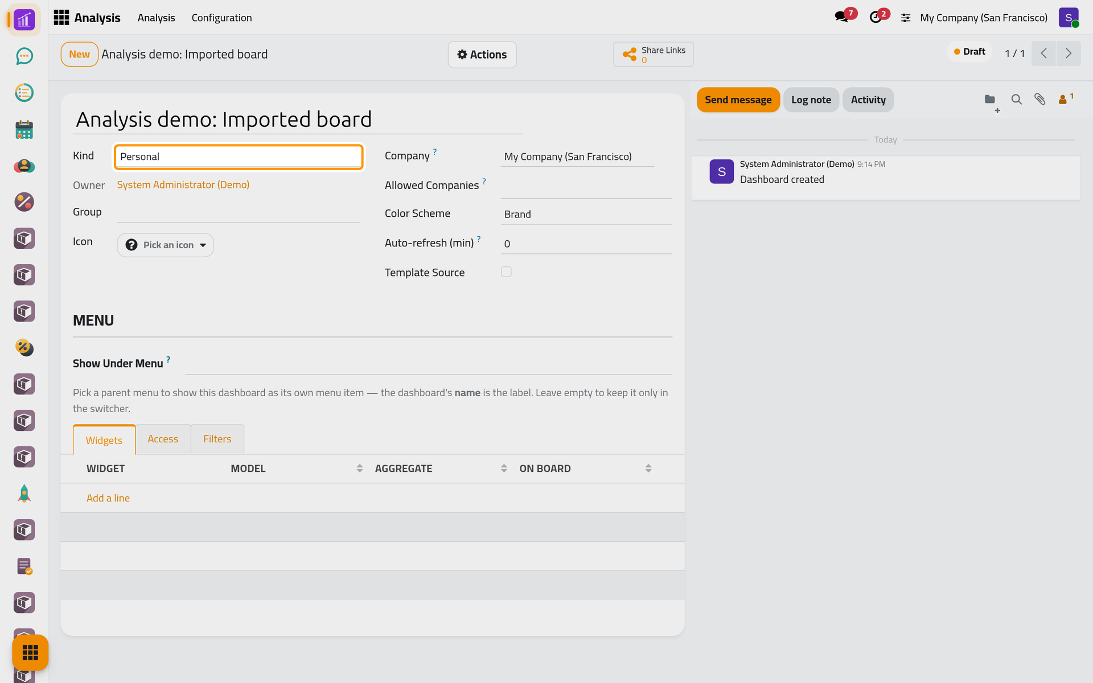Screen dimensions: 1093x683
Task: Toggle the Template Source checkbox
Action: 506,272
